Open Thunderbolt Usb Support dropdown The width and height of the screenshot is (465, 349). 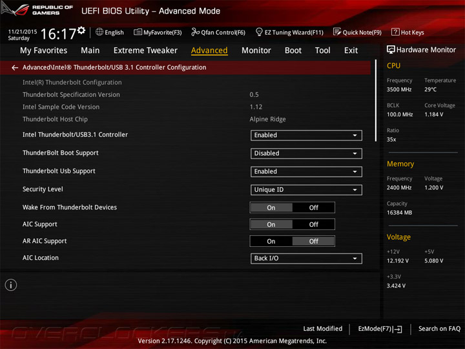(306, 171)
